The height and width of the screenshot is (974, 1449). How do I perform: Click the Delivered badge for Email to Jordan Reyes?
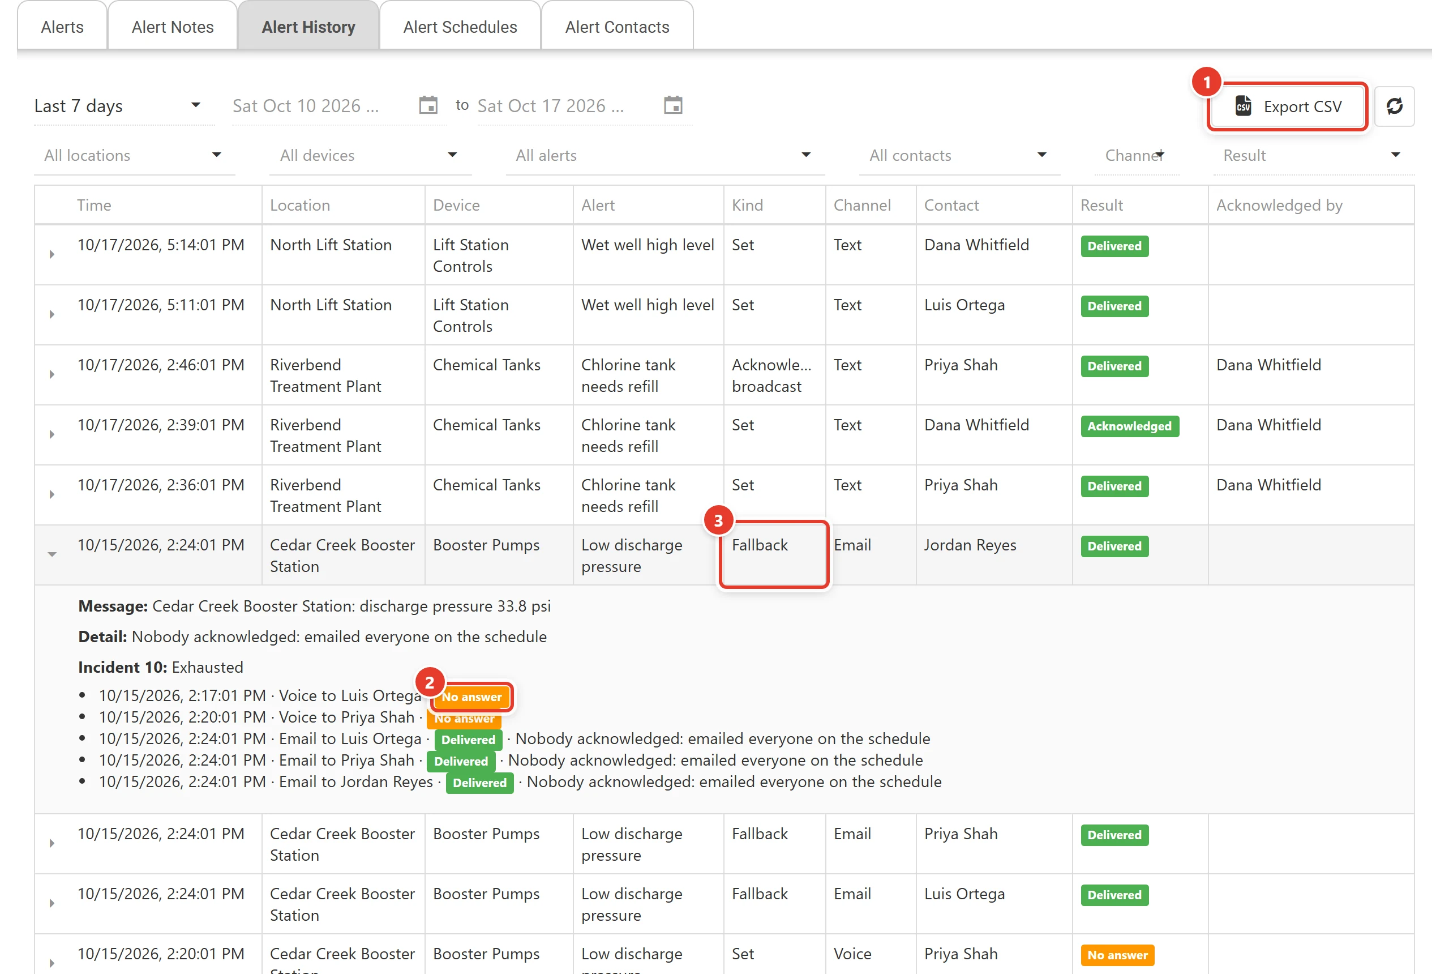(x=479, y=783)
